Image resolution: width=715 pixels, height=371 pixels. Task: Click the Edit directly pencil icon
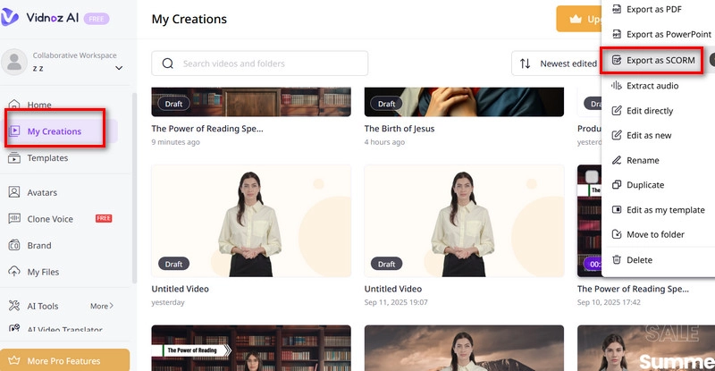(617, 111)
